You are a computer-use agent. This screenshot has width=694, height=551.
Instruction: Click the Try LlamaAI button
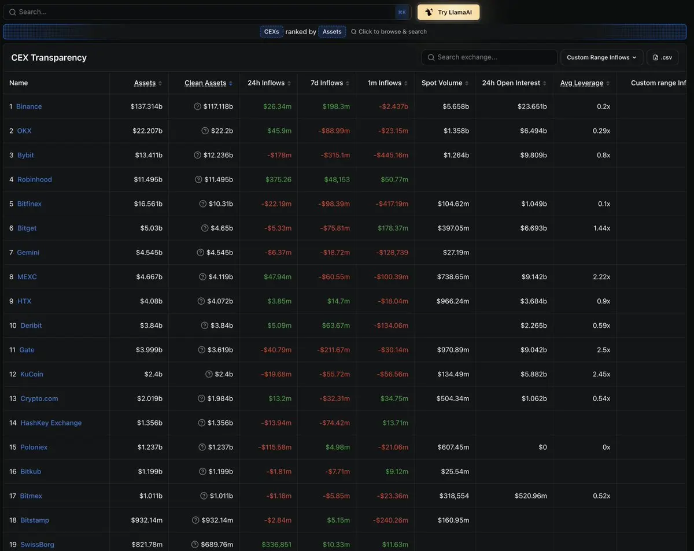pyautogui.click(x=449, y=12)
